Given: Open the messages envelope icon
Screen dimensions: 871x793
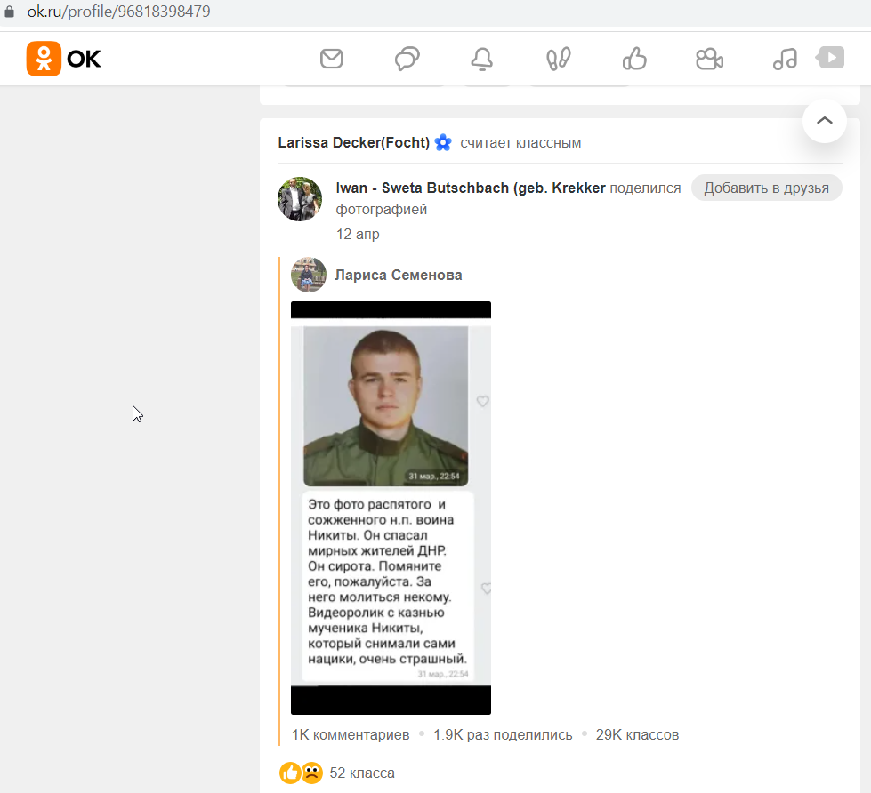Looking at the screenshot, I should pos(332,59).
